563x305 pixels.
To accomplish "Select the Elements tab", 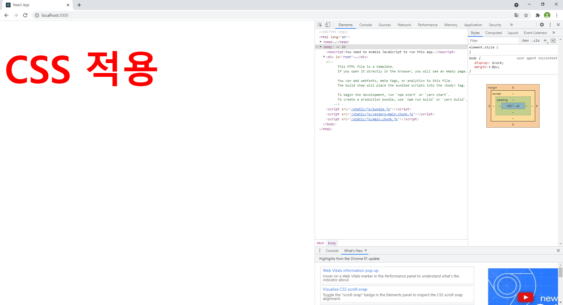I will coord(345,25).
